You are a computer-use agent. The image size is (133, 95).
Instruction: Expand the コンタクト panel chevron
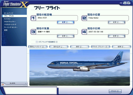(x=26, y=83)
